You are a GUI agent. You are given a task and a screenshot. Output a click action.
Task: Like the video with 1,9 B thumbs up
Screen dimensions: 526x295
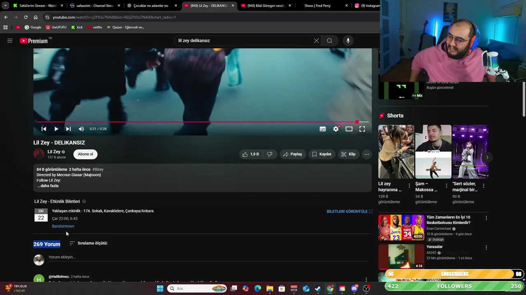(251, 154)
